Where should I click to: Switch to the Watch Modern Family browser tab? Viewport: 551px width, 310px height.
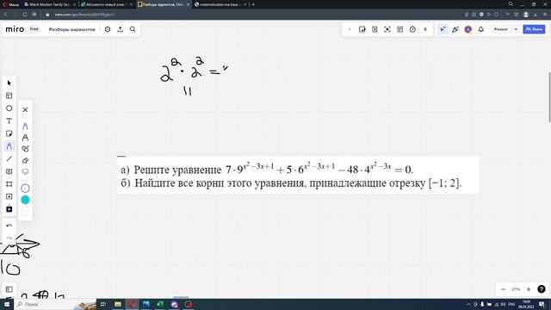pyautogui.click(x=49, y=4)
